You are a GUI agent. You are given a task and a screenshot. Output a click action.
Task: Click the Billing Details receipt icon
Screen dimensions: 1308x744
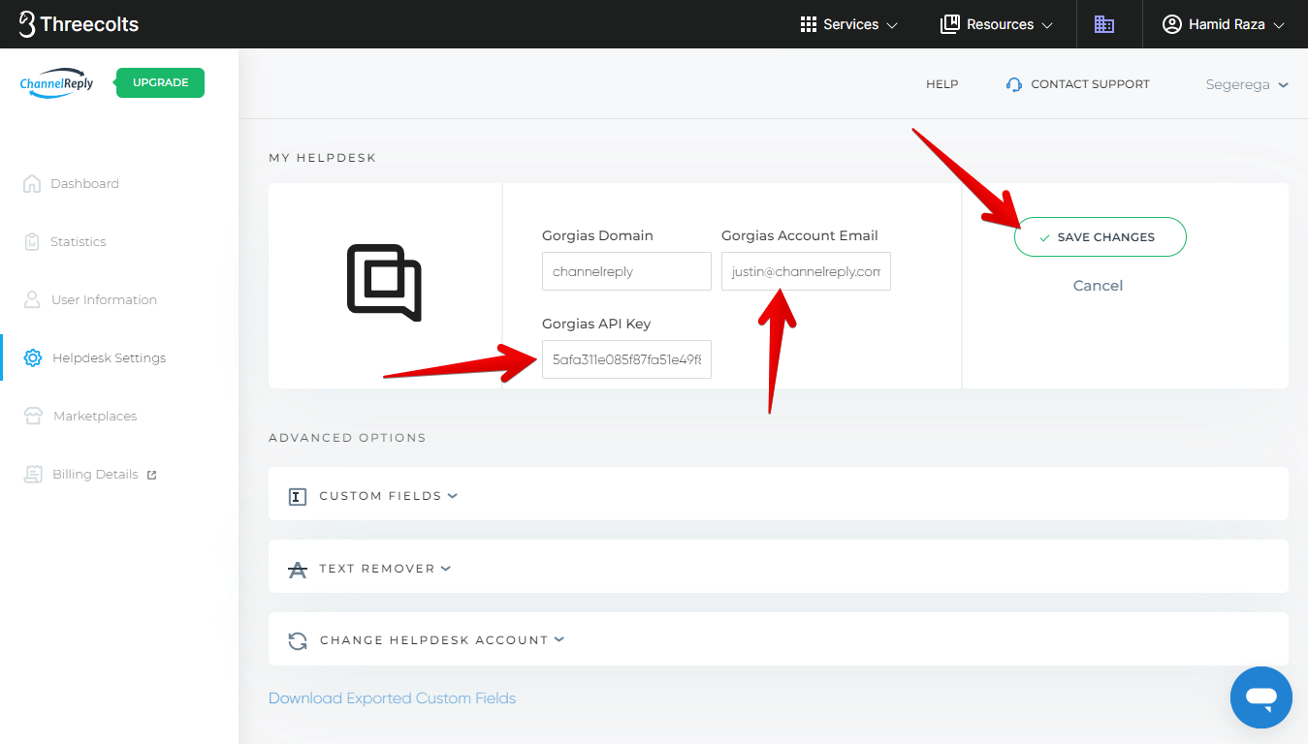33,474
